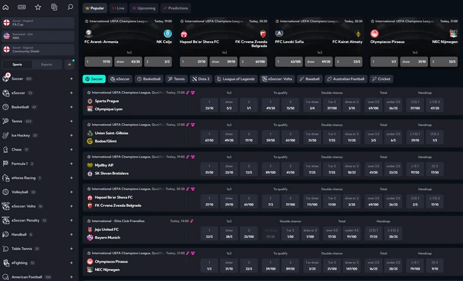Select eHorse Racing icon in sidebar
The width and height of the screenshot is (463, 281).
pos(6,178)
